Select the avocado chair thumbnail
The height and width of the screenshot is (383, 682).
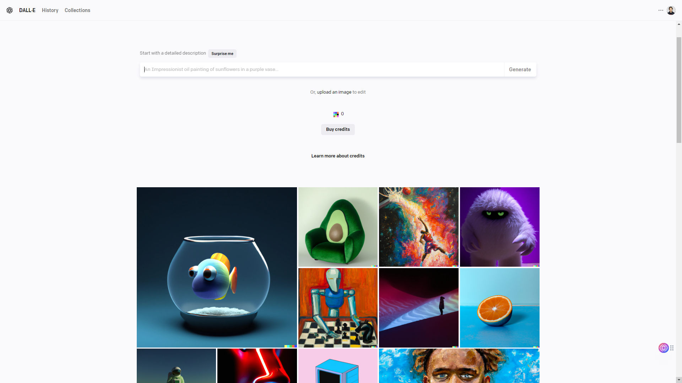[x=338, y=226]
